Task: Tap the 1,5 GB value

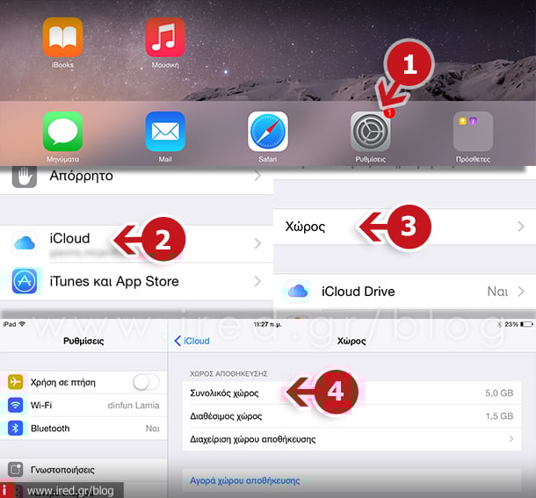Action: point(499,416)
